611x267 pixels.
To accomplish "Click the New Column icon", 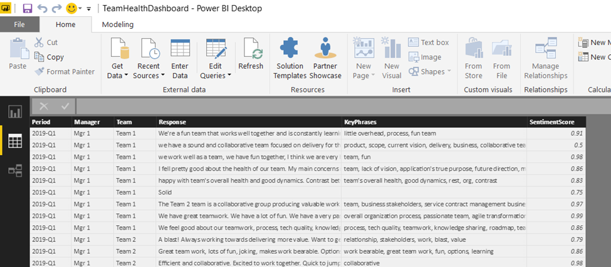I will [583, 57].
